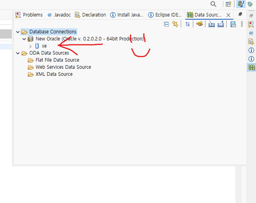Create a New Connection Profile
The height and width of the screenshot is (203, 256).
[199, 24]
